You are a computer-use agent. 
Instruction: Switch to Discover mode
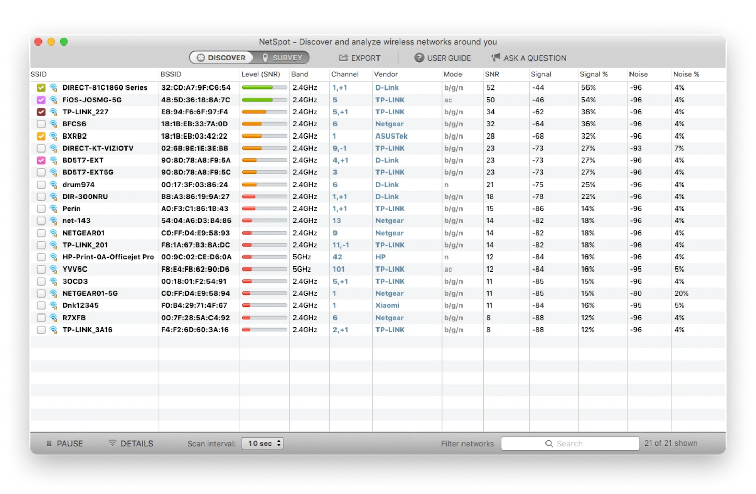pyautogui.click(x=222, y=58)
